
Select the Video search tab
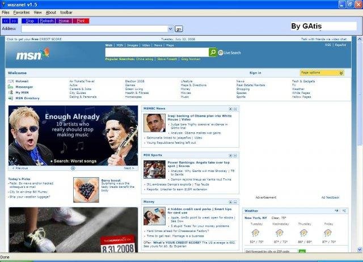146,45
